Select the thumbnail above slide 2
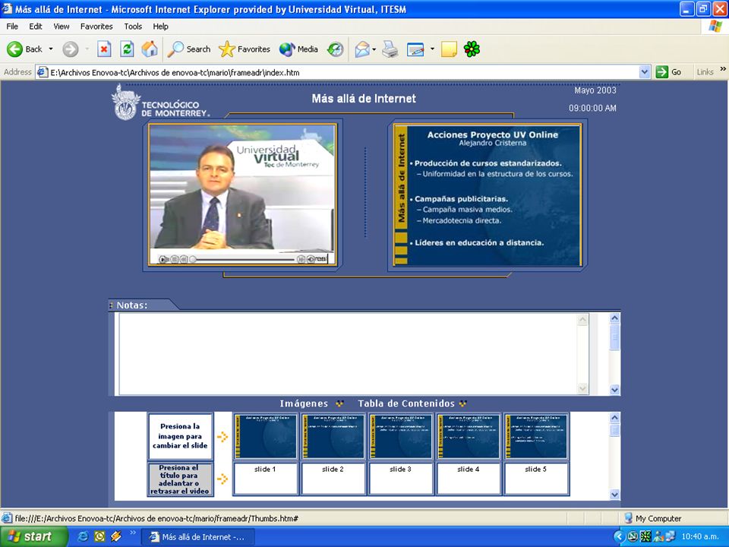The height and width of the screenshot is (547, 729). point(333,436)
